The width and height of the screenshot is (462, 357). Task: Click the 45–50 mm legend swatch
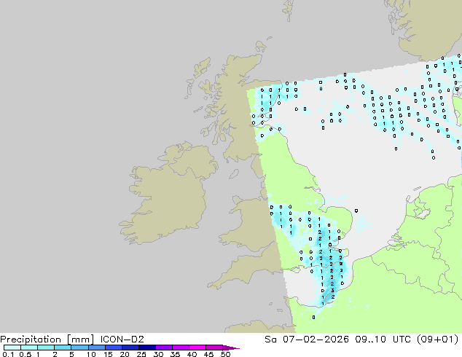click(x=214, y=348)
